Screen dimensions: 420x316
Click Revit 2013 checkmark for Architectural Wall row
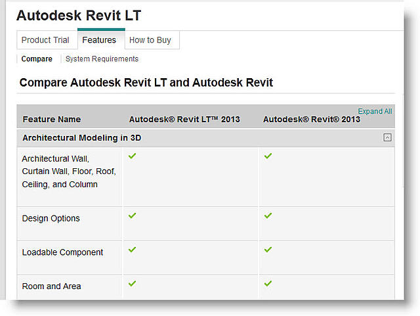pos(268,156)
